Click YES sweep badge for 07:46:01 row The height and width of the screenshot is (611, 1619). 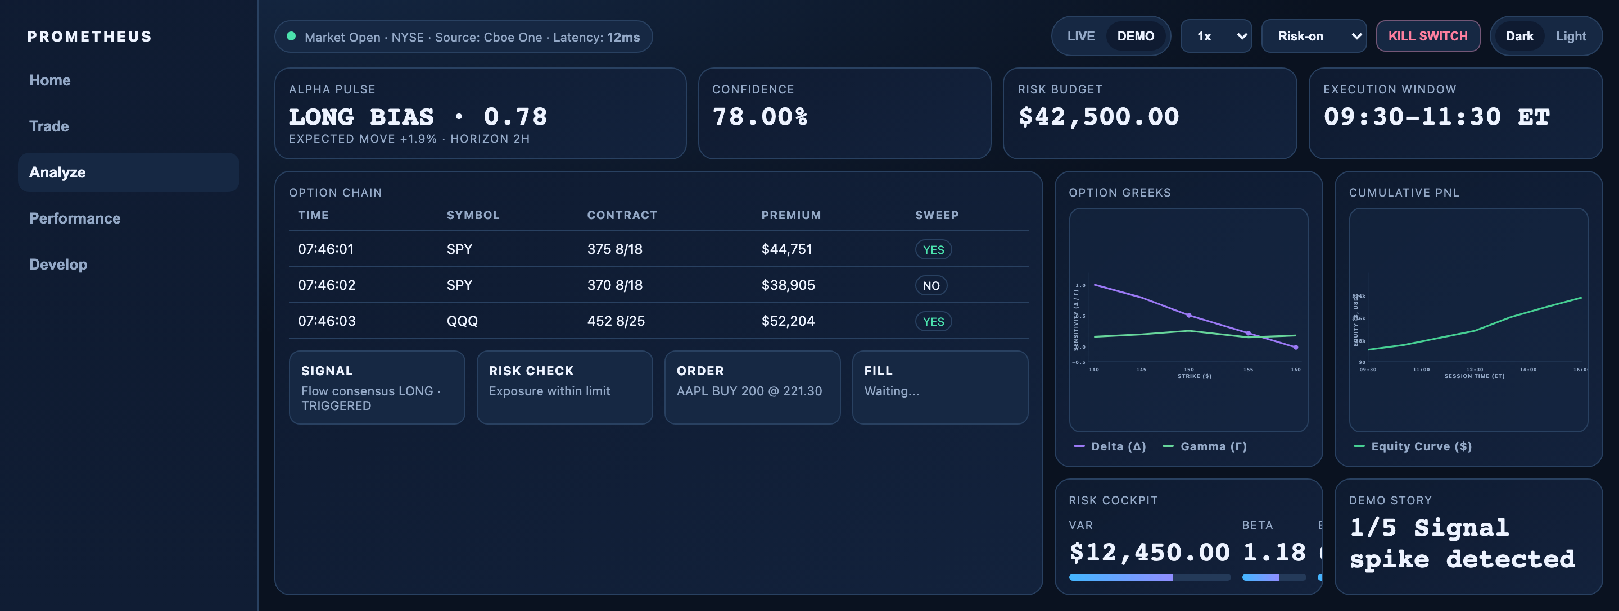coord(933,250)
